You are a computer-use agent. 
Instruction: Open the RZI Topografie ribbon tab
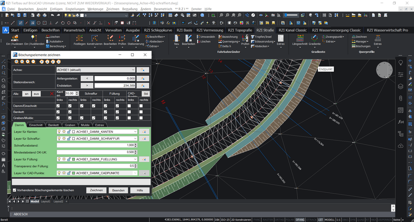pos(240,30)
